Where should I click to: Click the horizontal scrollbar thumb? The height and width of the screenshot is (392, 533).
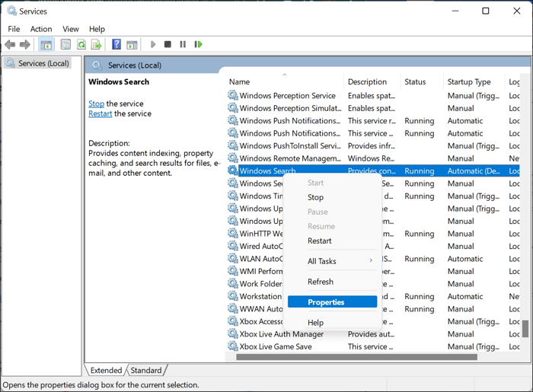point(356,357)
